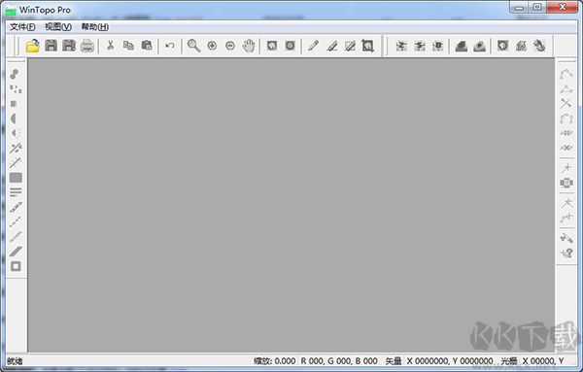This screenshot has height=372, width=583.
Task: Click the Open file folder icon
Action: point(32,46)
